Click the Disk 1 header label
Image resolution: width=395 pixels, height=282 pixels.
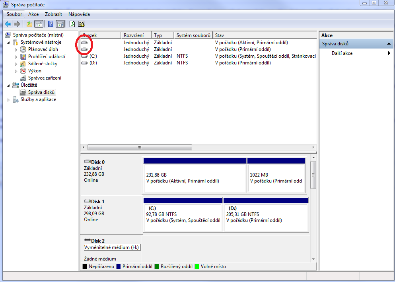98,201
